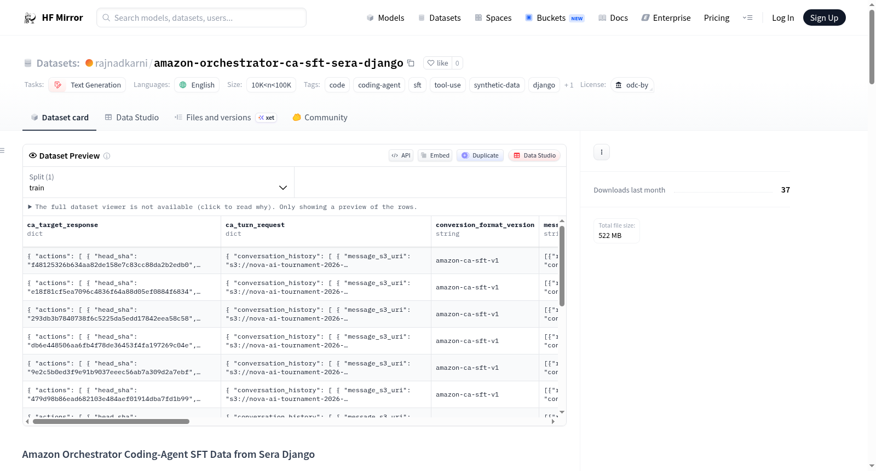The height and width of the screenshot is (471, 876).
Task: Click the Embed button
Action: (x=435, y=155)
